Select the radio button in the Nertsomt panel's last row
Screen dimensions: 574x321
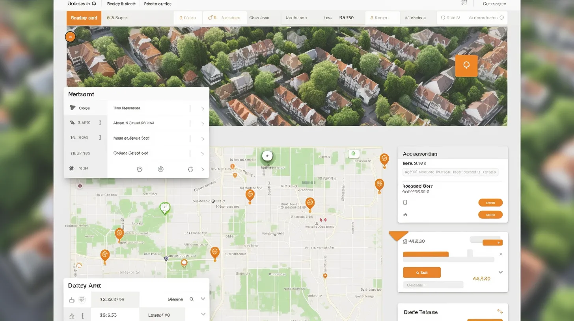point(72,168)
